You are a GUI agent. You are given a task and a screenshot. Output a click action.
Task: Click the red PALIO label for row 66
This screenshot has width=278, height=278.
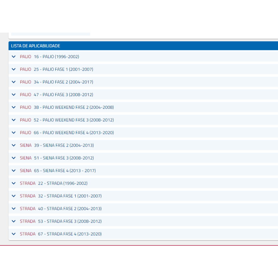coord(25,133)
